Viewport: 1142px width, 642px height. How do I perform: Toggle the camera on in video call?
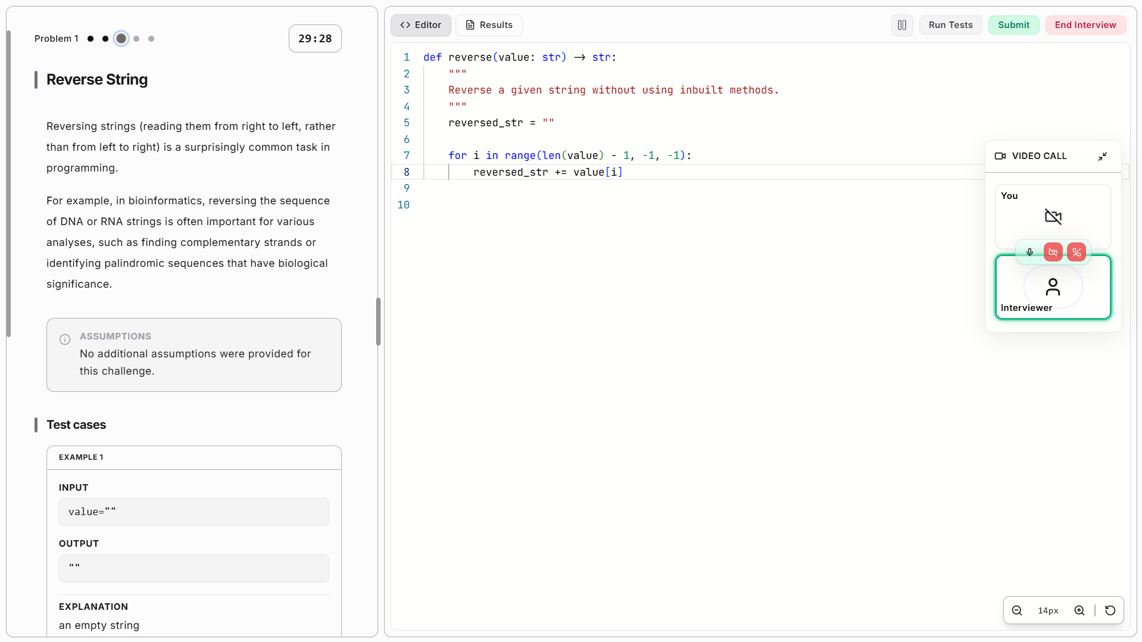tap(1053, 252)
